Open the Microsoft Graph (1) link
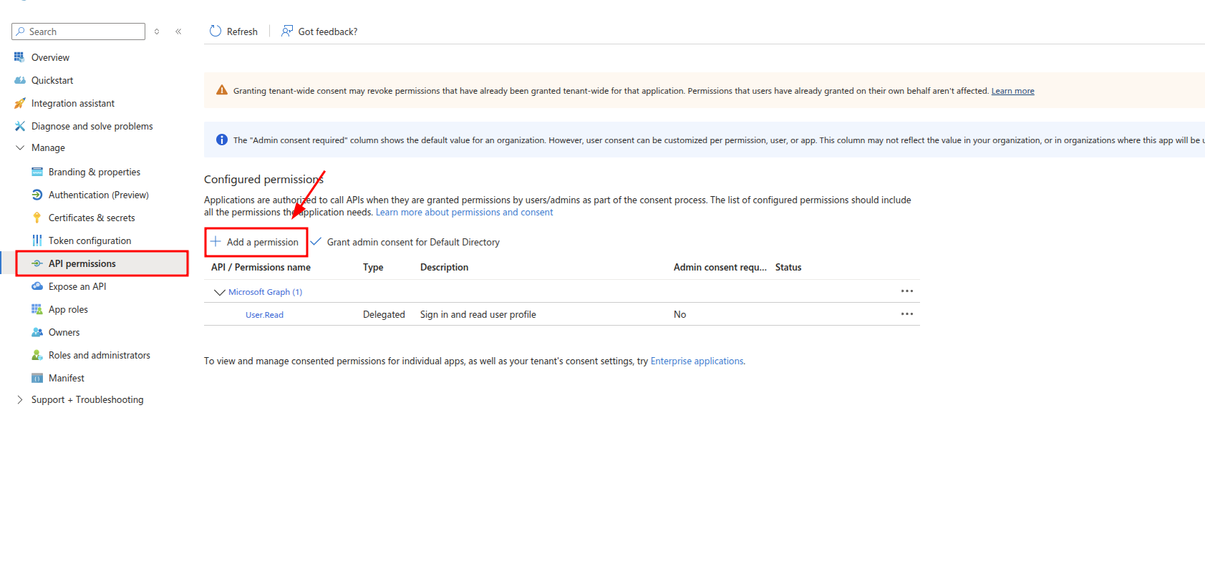Screen dimensions: 1205x579 click(265, 292)
